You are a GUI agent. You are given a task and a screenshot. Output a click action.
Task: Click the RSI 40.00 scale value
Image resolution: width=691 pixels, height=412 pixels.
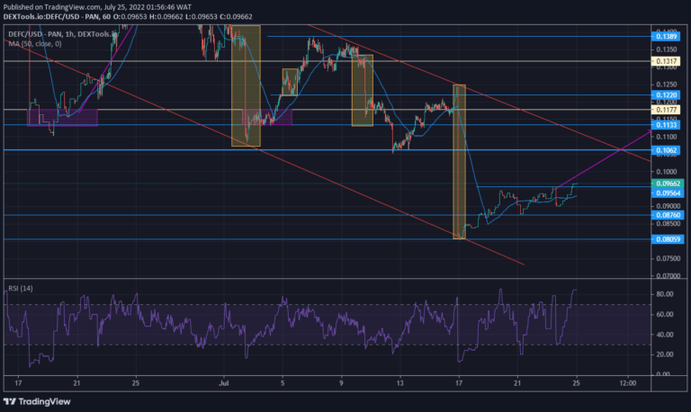665,335
